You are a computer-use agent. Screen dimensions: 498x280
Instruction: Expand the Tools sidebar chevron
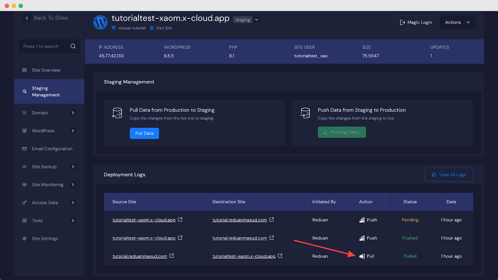(x=73, y=221)
